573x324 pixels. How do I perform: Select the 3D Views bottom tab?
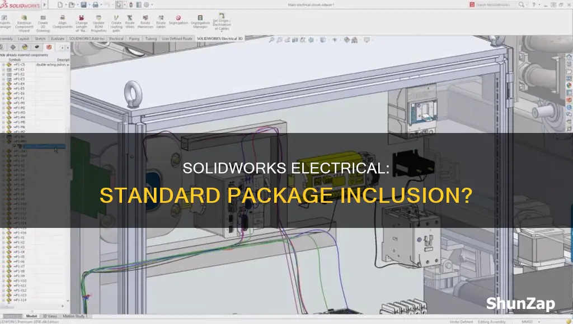pyautogui.click(x=50, y=316)
